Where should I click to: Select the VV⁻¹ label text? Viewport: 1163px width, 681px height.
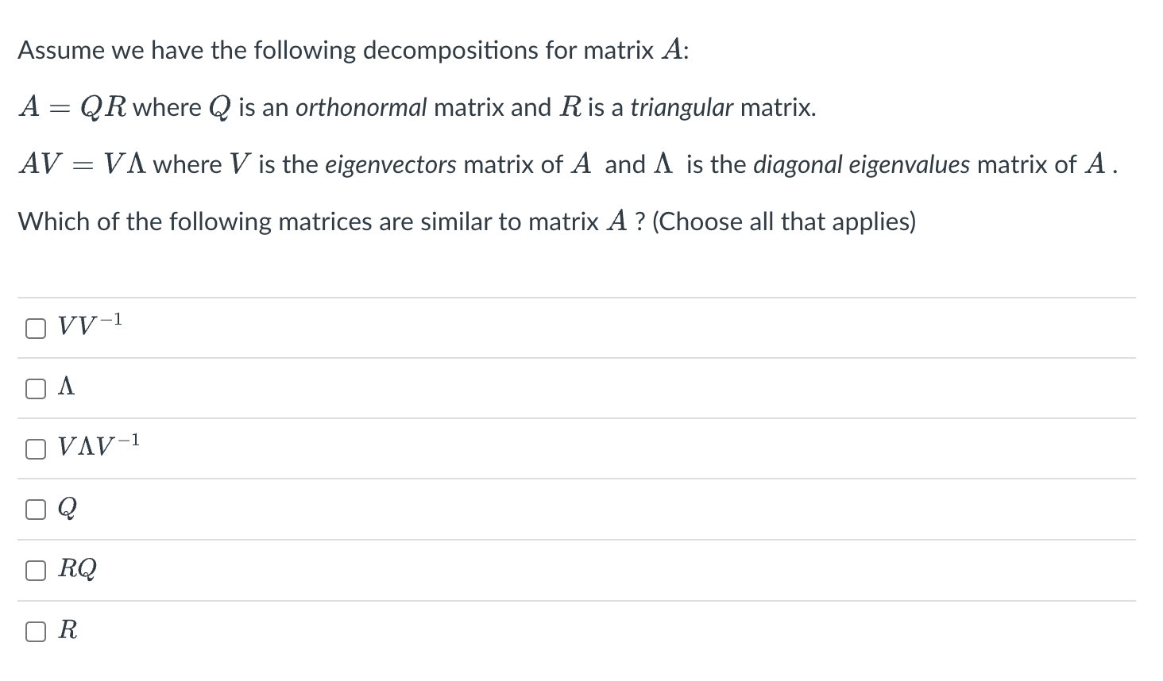(x=87, y=325)
